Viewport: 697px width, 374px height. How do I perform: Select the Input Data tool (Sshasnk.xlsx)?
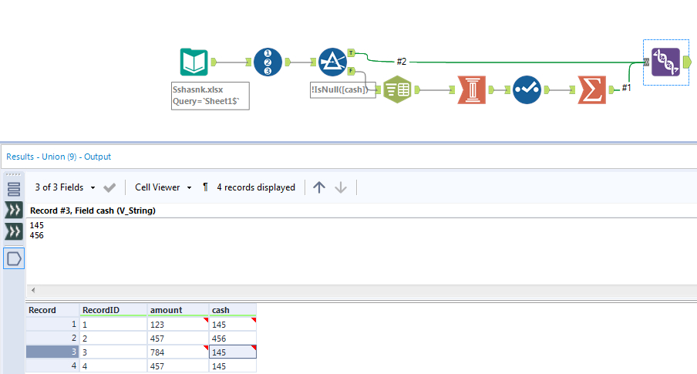[x=194, y=62]
